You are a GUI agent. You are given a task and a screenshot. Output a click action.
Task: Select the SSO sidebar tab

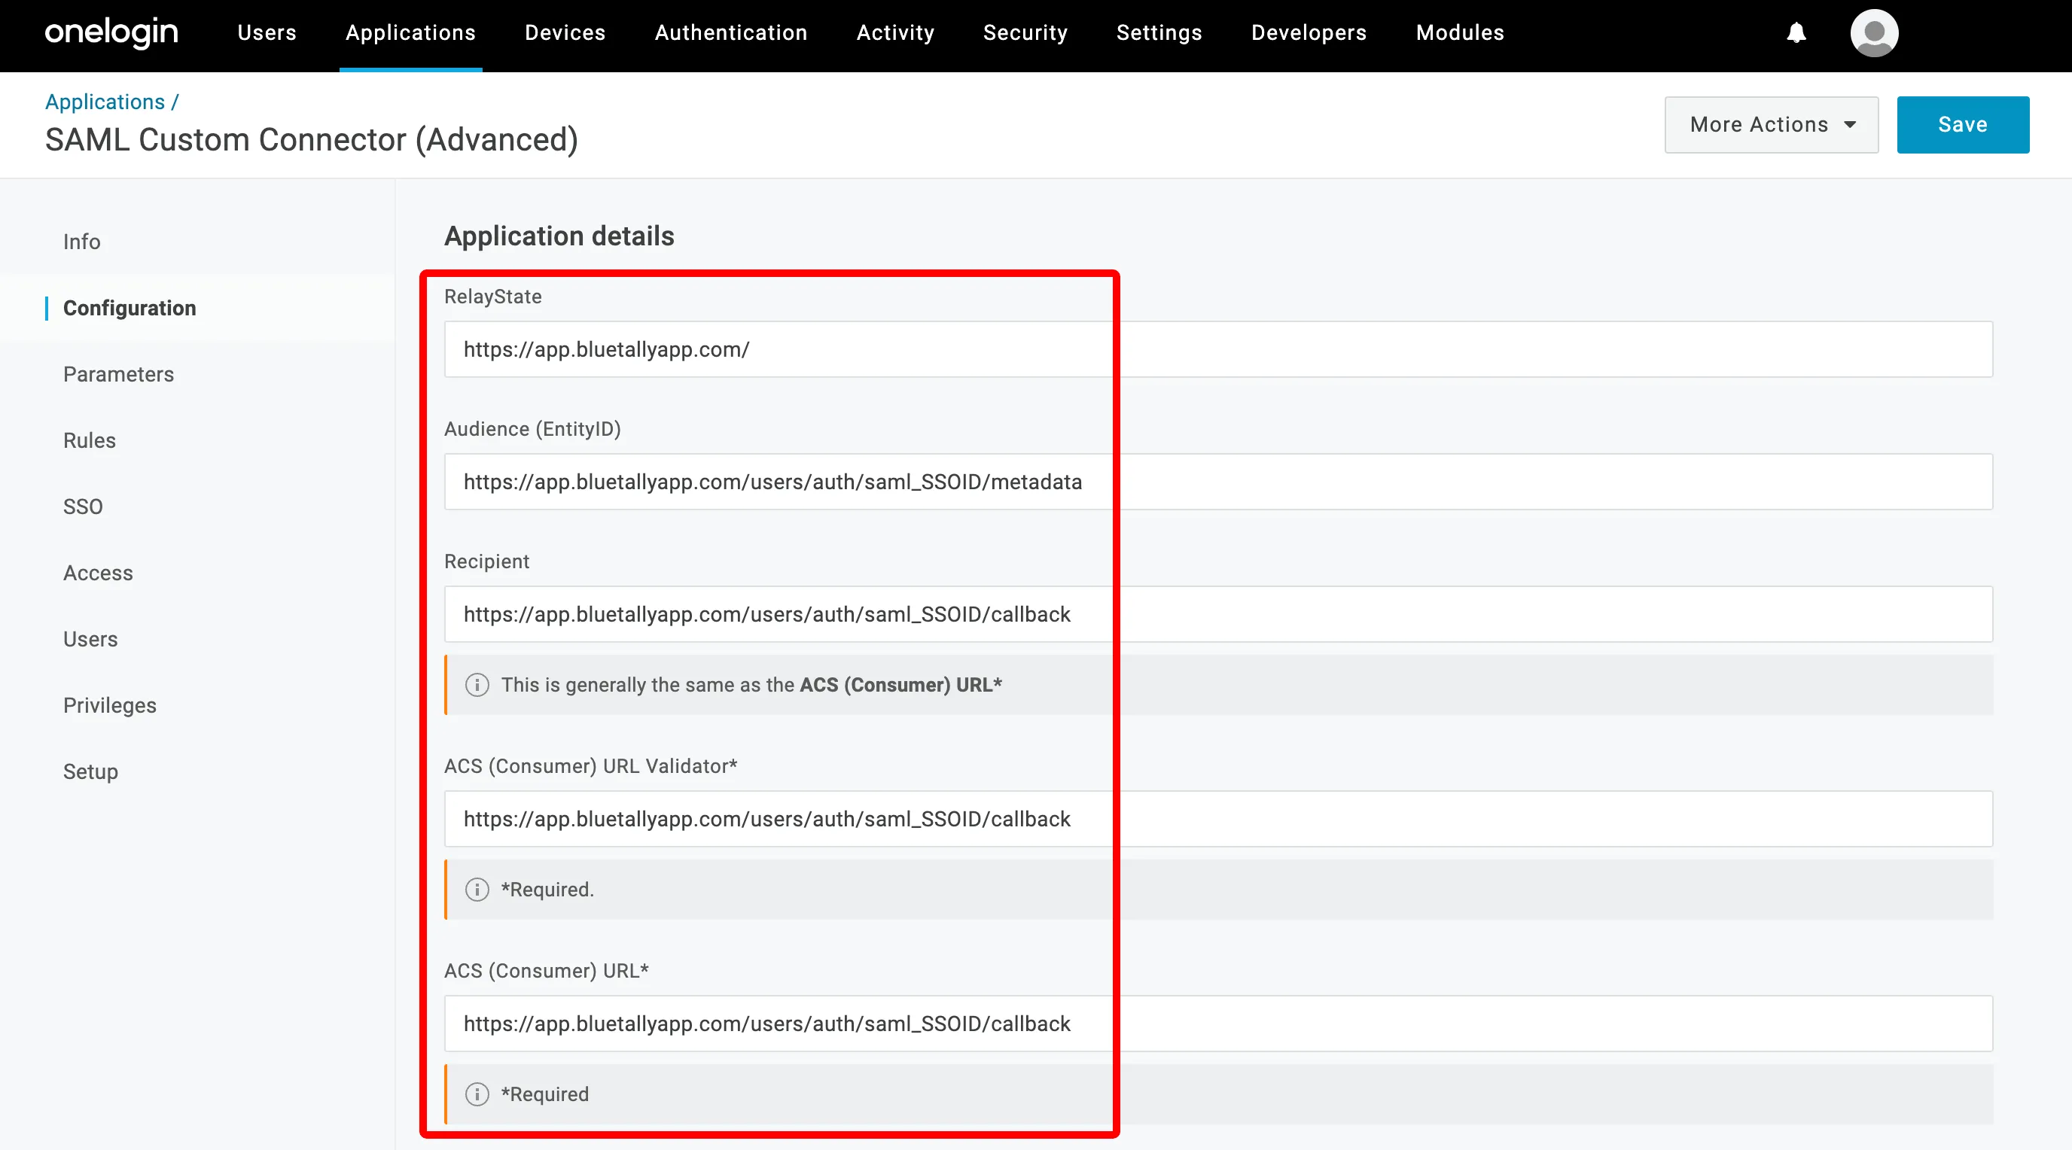(x=83, y=507)
